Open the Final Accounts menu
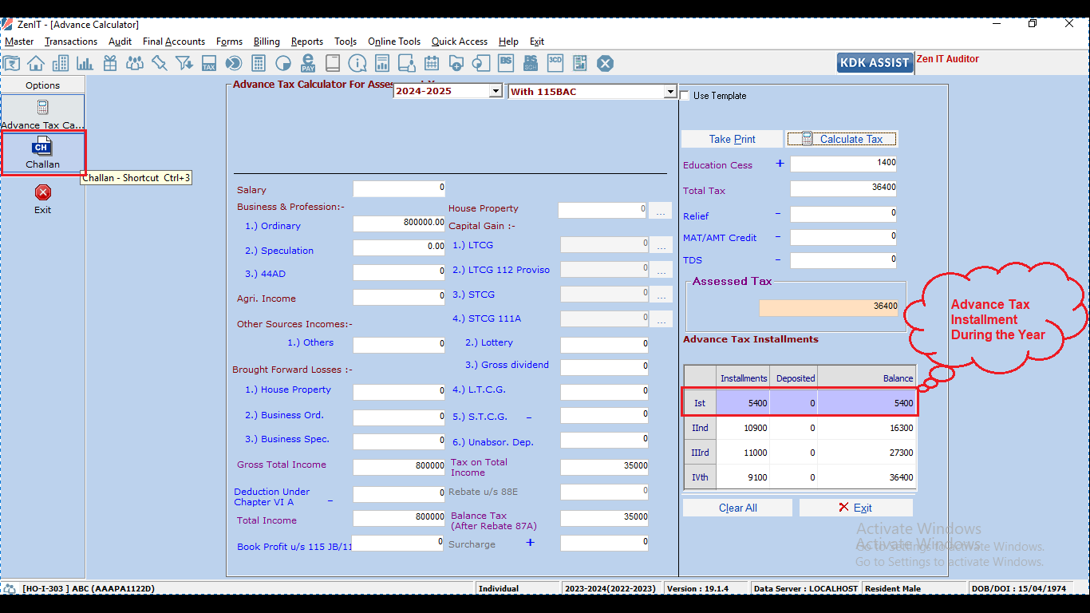Viewport: 1090px width, 613px height. [x=174, y=42]
